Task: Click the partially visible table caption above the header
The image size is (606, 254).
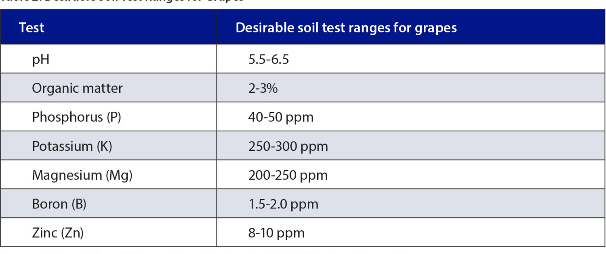Action: tap(121, 2)
